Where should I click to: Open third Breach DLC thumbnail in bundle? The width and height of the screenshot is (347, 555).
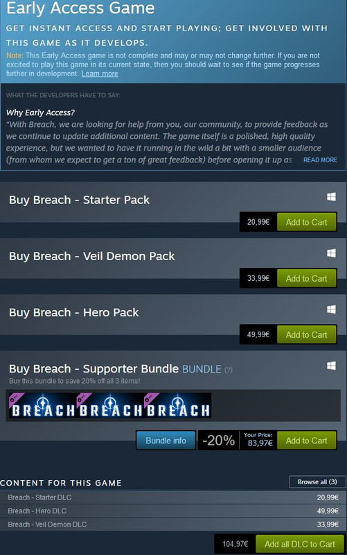177,405
